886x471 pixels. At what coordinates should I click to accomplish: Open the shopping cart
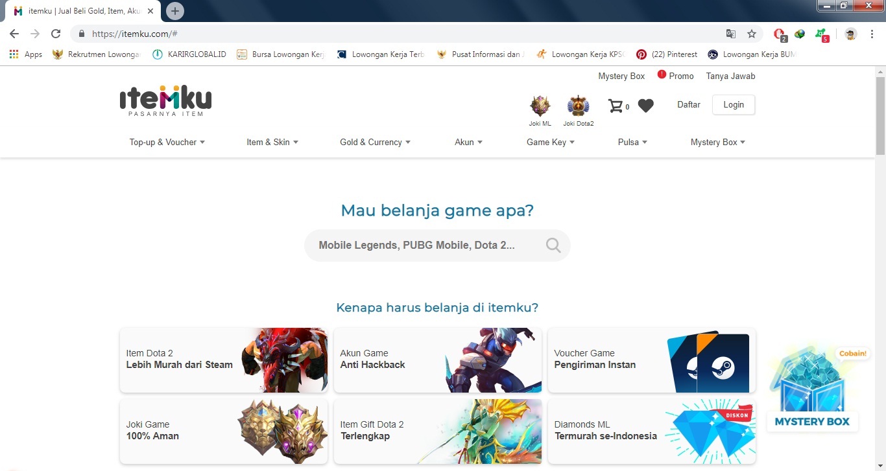pyautogui.click(x=616, y=106)
